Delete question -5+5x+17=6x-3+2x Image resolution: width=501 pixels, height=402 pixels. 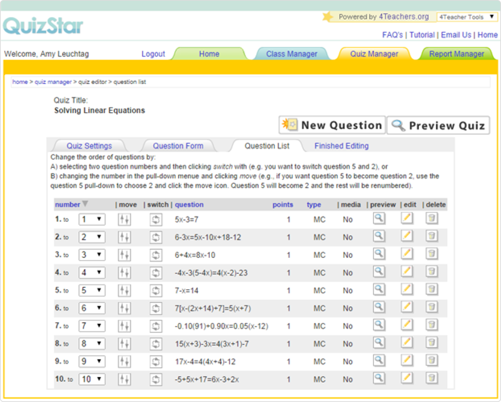[432, 378]
